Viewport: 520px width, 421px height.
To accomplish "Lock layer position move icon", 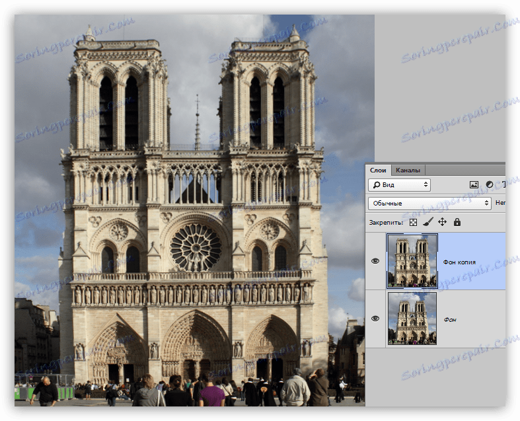I will click(443, 222).
